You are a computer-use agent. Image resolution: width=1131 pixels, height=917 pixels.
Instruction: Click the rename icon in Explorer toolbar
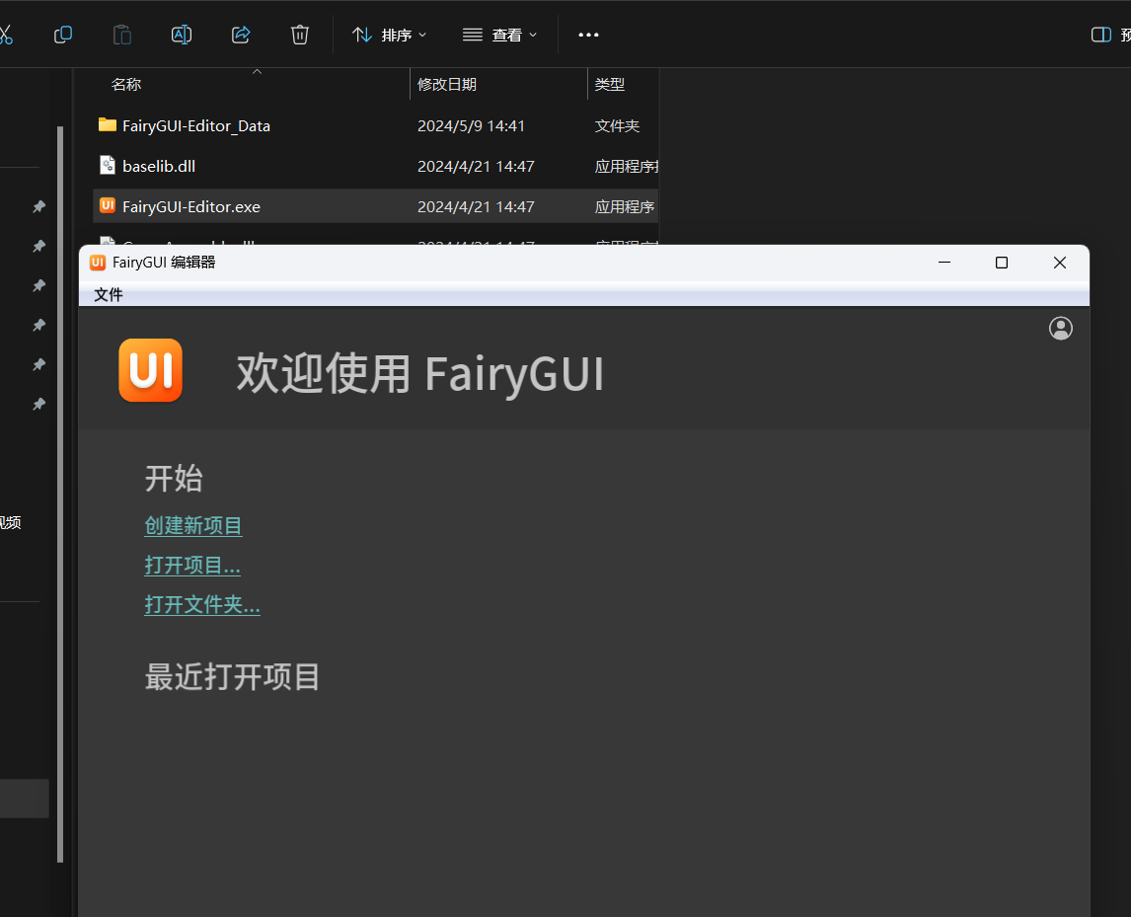[x=182, y=35]
